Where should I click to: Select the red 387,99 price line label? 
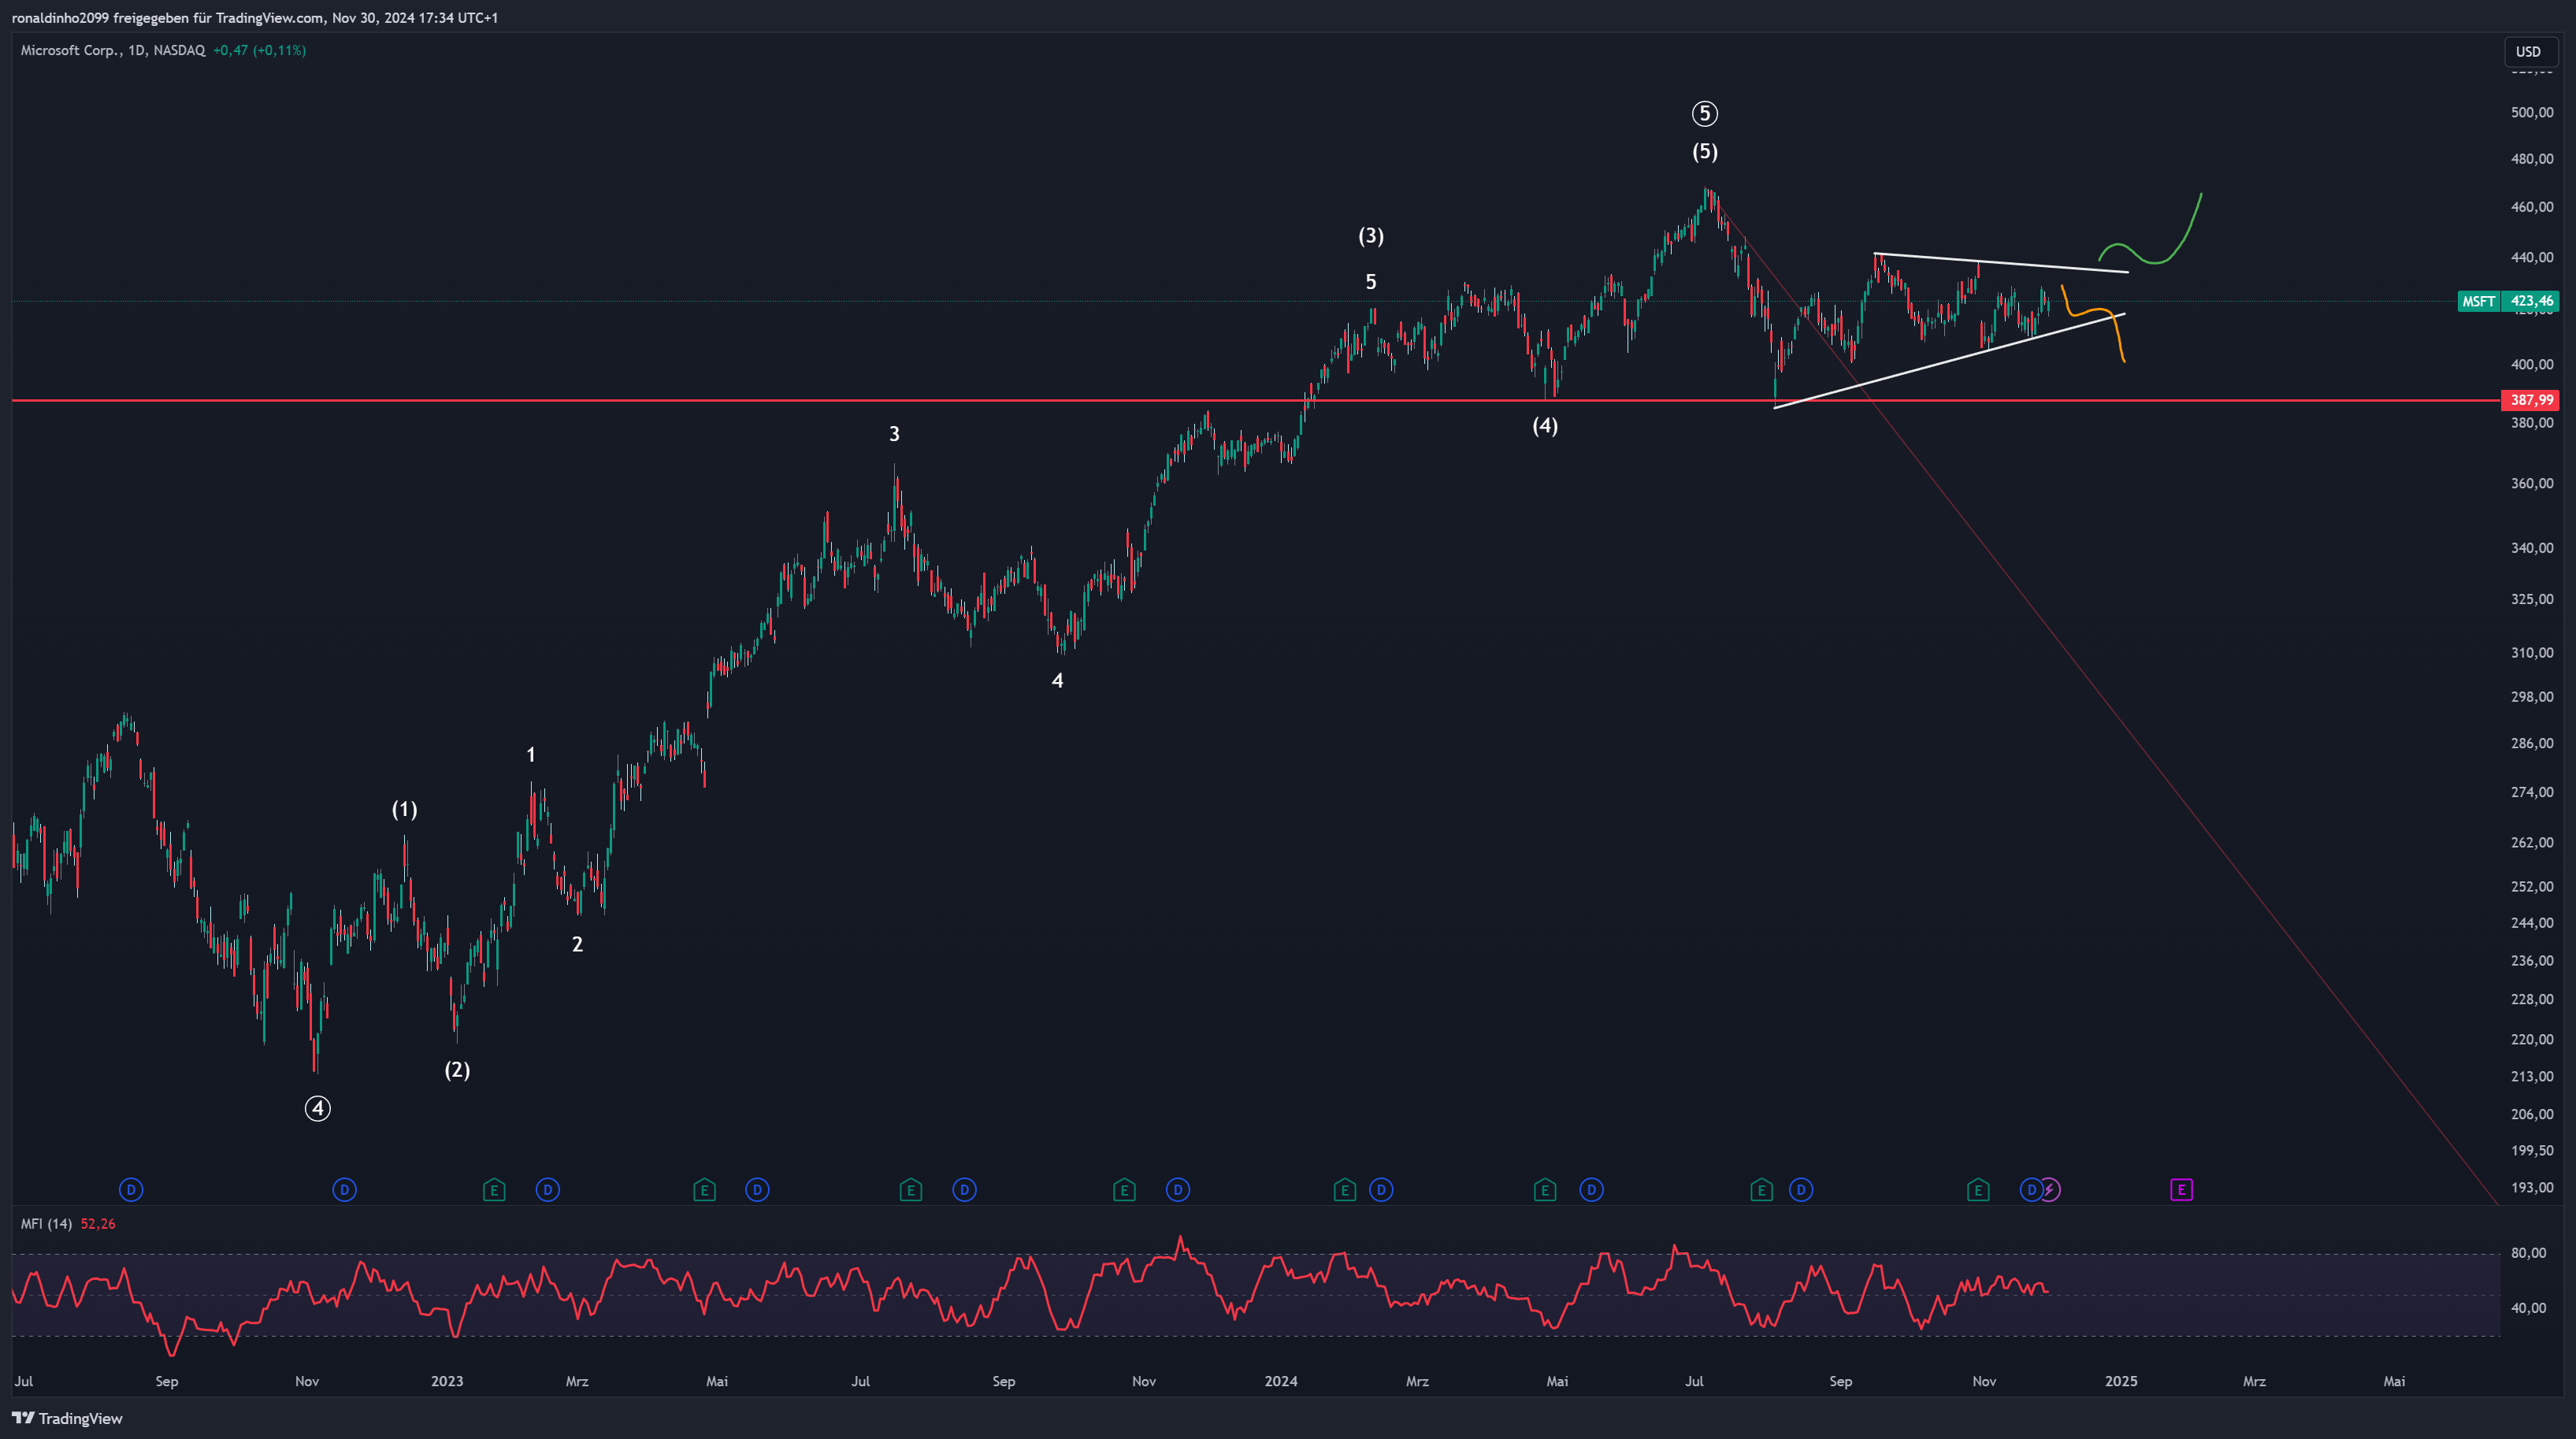point(2529,400)
